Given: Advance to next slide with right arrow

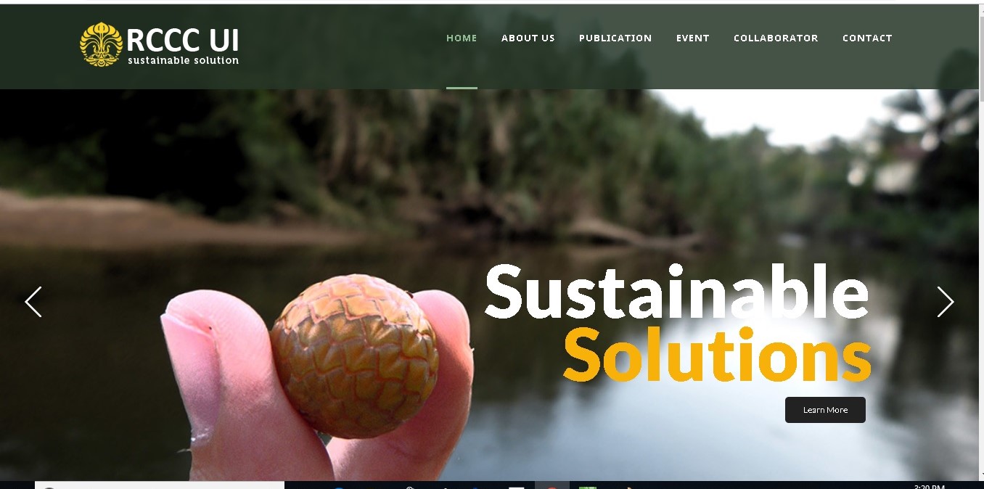Looking at the screenshot, I should point(945,302).
